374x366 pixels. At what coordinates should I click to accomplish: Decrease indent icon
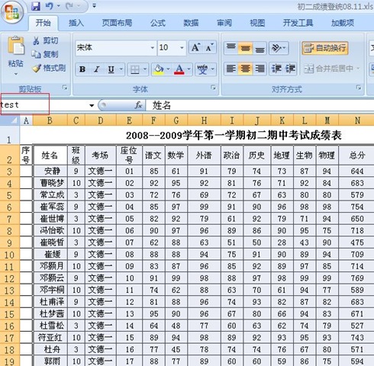pos(276,69)
